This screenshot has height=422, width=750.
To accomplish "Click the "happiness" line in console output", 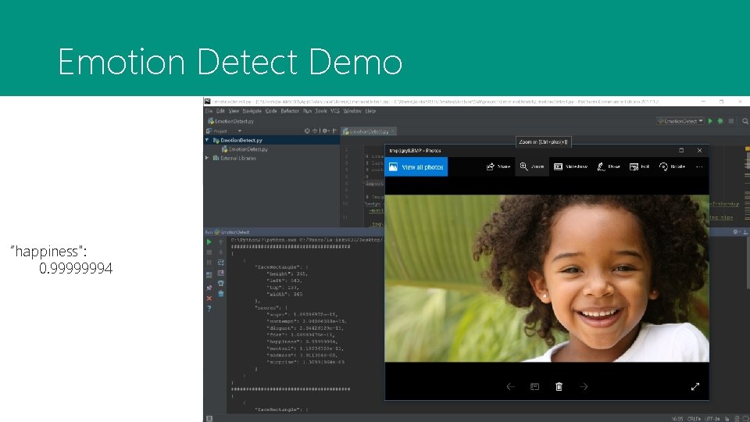I will tap(302, 342).
